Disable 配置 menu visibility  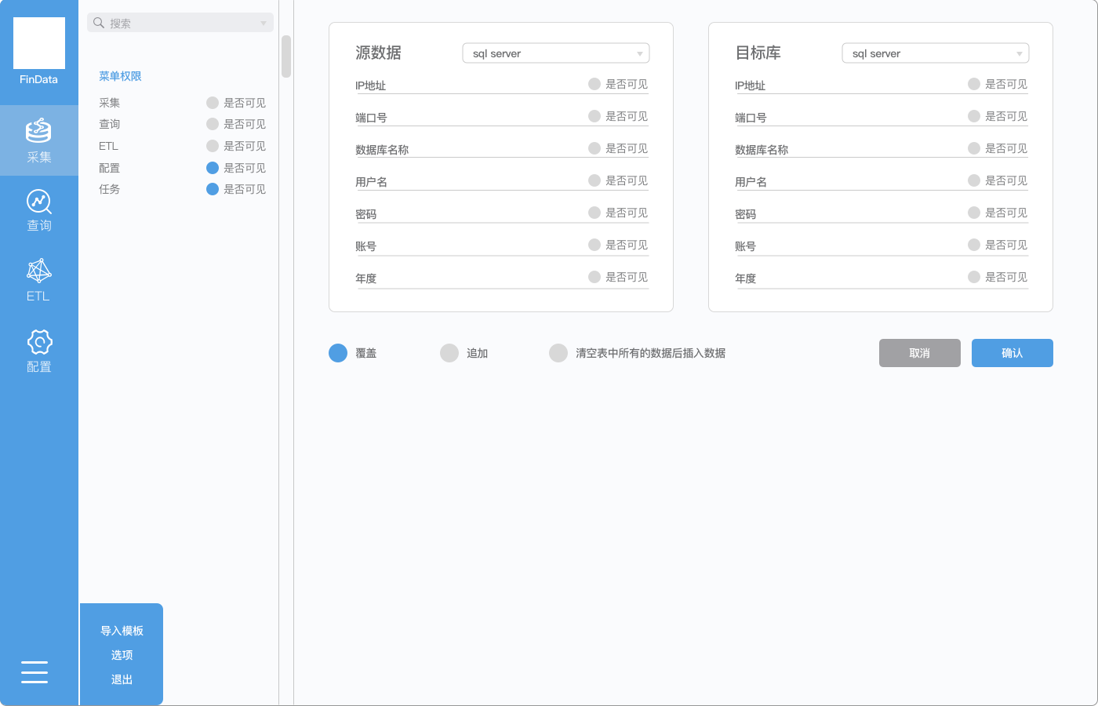(x=213, y=168)
